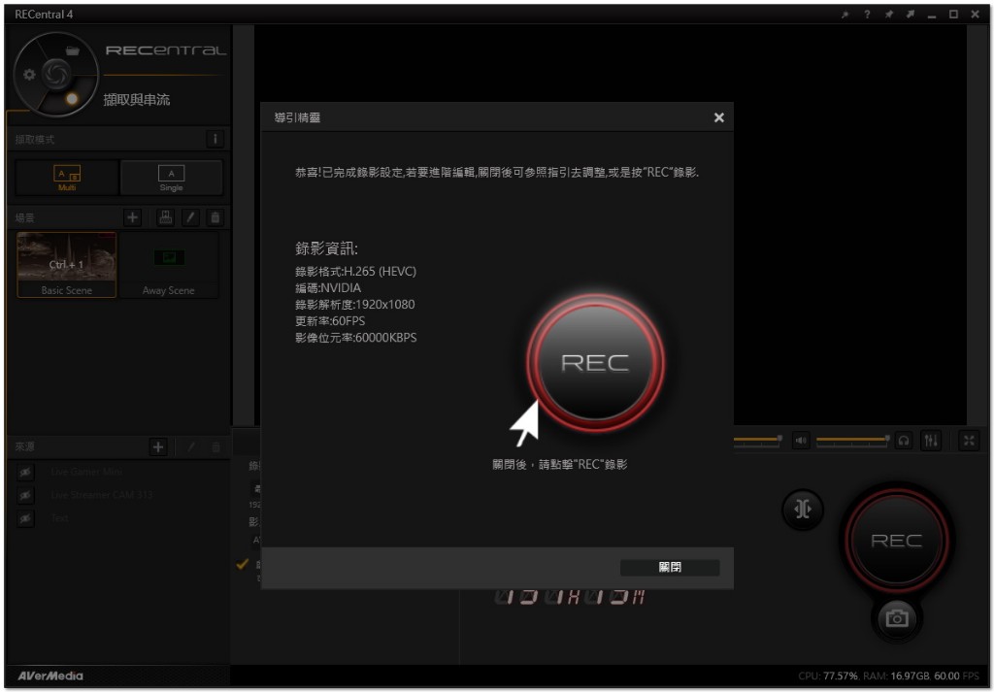Image resolution: width=994 pixels, height=692 pixels.
Task: Toggle fullscreen preview icon
Action: [969, 440]
